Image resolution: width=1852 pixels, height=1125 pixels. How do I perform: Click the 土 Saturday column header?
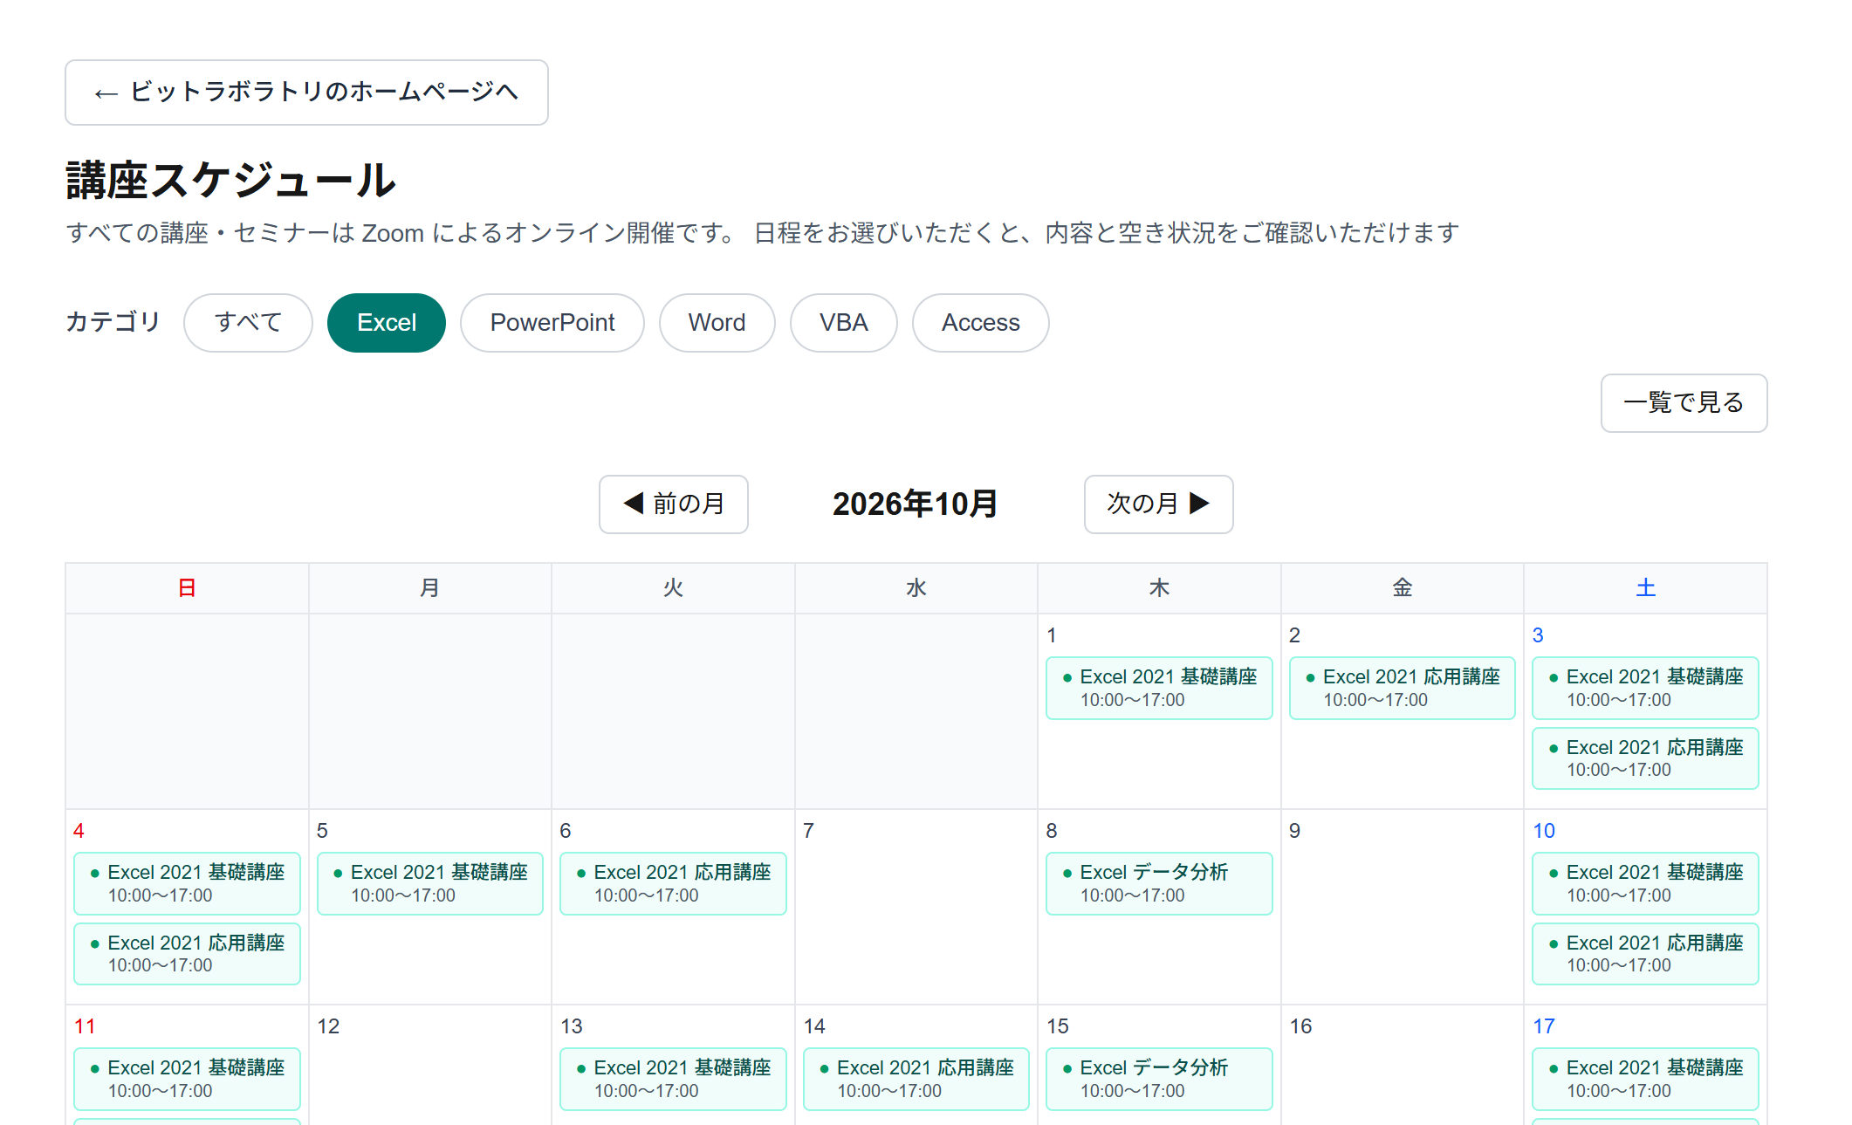pos(1645,588)
